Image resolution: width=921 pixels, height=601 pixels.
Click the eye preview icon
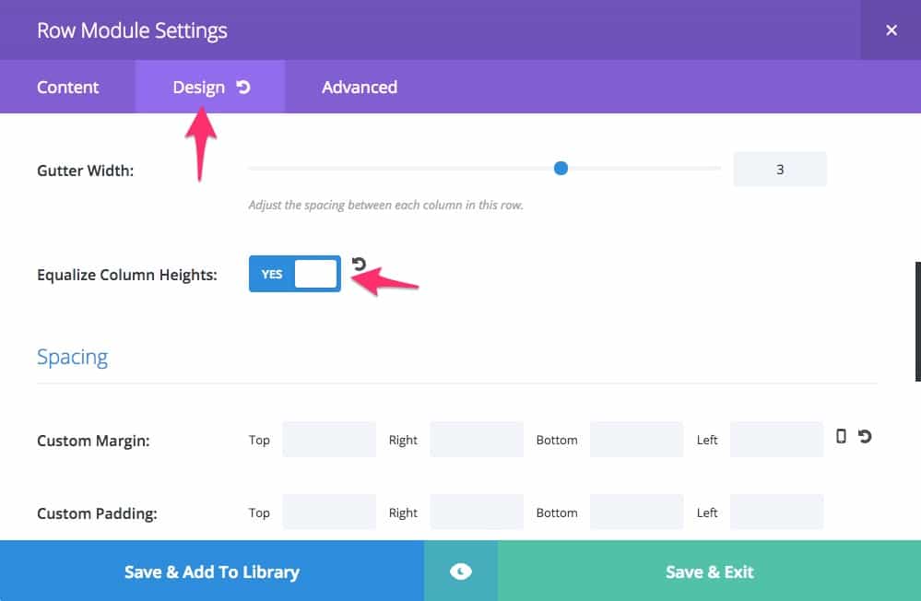point(461,572)
